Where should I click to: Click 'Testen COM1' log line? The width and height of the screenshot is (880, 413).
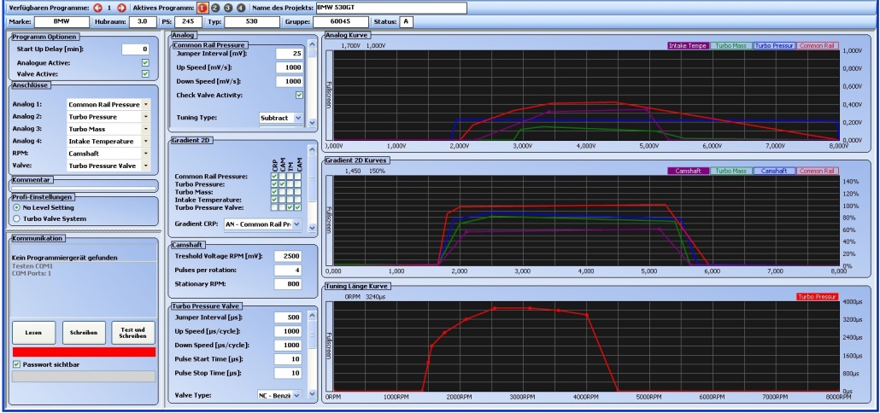[32, 265]
